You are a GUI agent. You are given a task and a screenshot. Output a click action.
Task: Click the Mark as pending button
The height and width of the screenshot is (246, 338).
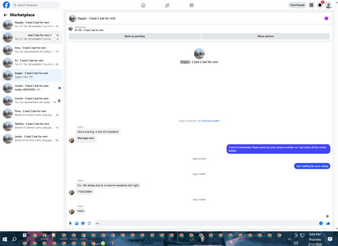[135, 36]
